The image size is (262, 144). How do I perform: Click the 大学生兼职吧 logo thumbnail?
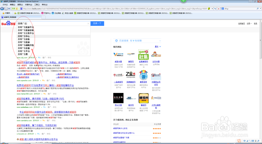click(x=156, y=98)
